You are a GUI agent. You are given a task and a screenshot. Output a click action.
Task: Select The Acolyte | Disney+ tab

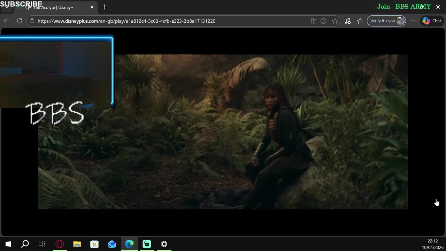(x=53, y=7)
